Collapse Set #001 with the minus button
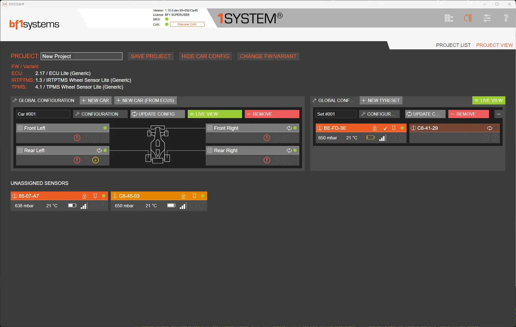The width and height of the screenshot is (516, 327). [x=499, y=114]
